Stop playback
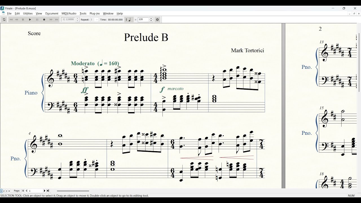Screen dimensions: 361x203 [x=23, y=19]
